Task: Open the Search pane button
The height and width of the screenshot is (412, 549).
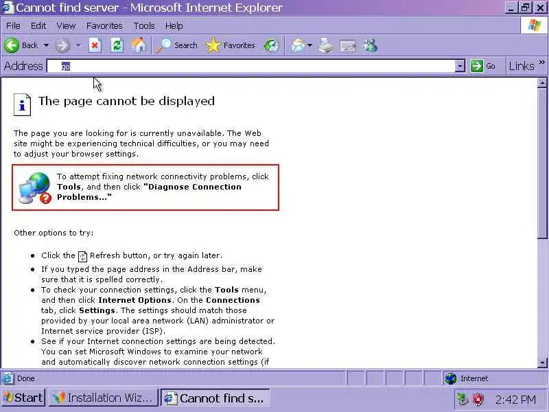Action: pyautogui.click(x=177, y=45)
